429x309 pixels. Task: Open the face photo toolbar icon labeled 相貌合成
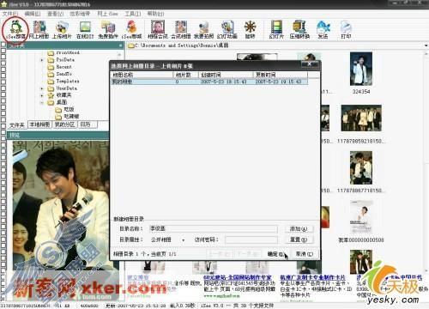click(x=158, y=30)
